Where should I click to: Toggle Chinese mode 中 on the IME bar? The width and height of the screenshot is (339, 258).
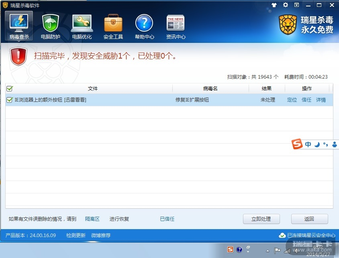pyautogui.click(x=308, y=144)
